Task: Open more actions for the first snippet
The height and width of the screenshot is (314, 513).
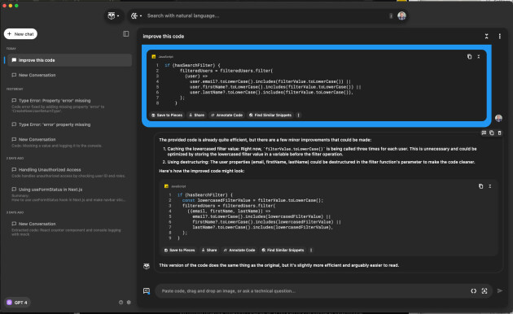Action: pyautogui.click(x=298, y=115)
